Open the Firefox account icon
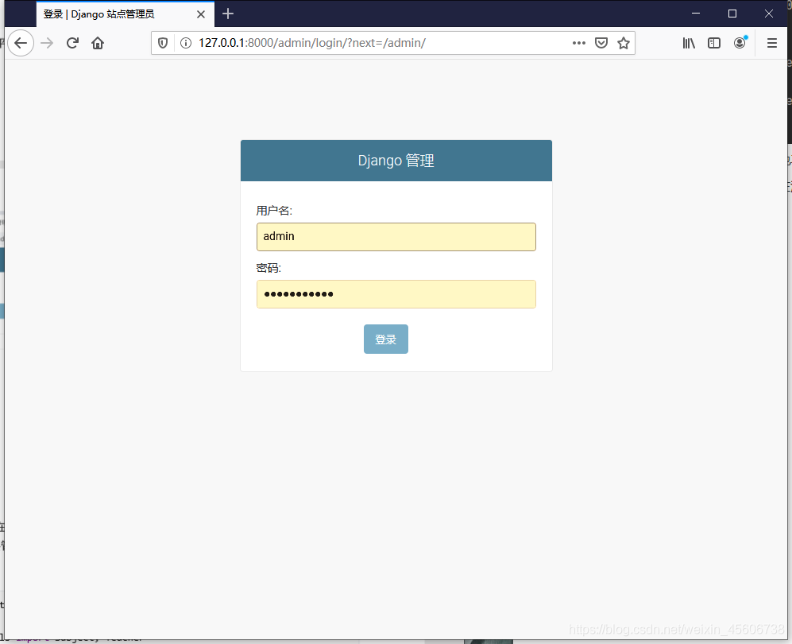The width and height of the screenshot is (792, 644). pos(740,42)
